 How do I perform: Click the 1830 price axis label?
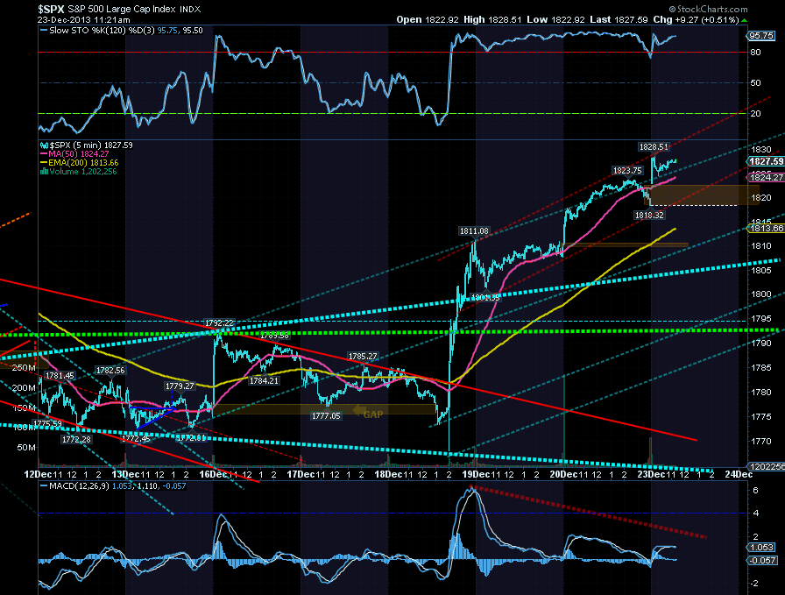coord(761,149)
